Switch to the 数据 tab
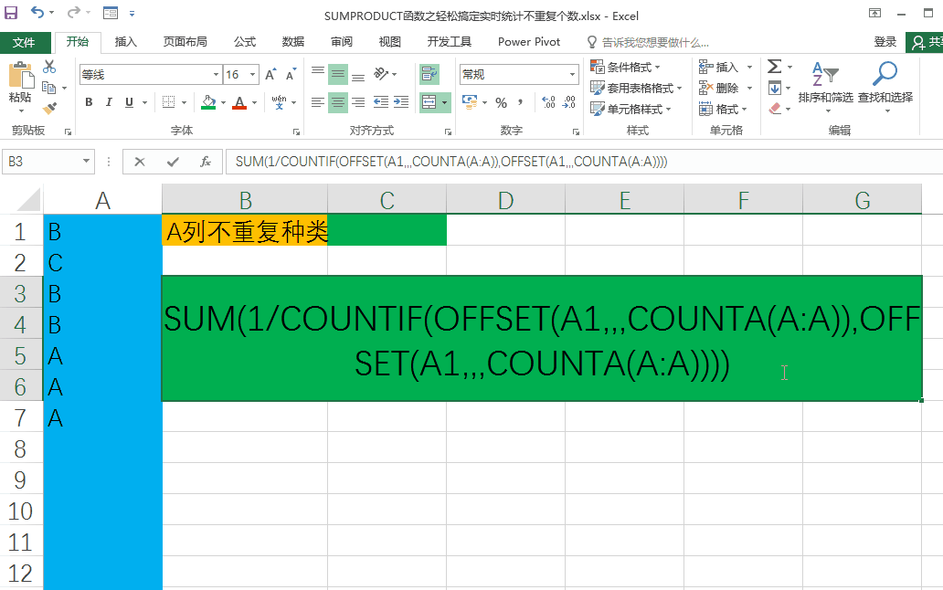This screenshot has height=590, width=943. pos(293,41)
